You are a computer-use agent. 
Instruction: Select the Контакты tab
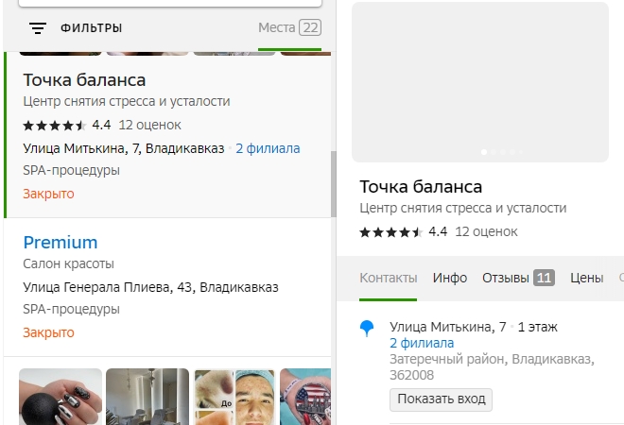(388, 278)
